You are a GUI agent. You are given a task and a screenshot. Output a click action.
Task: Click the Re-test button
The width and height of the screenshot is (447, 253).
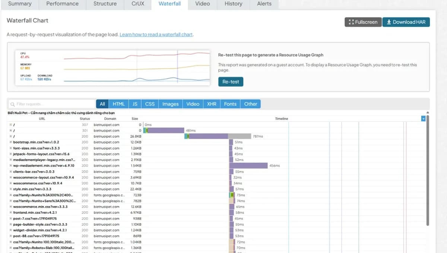click(231, 81)
